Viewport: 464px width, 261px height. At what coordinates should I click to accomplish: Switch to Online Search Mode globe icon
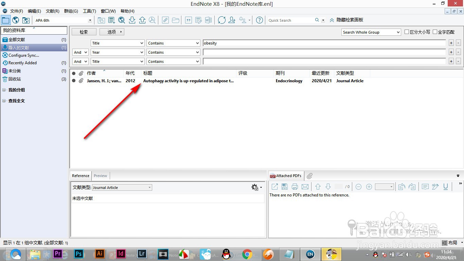16,20
